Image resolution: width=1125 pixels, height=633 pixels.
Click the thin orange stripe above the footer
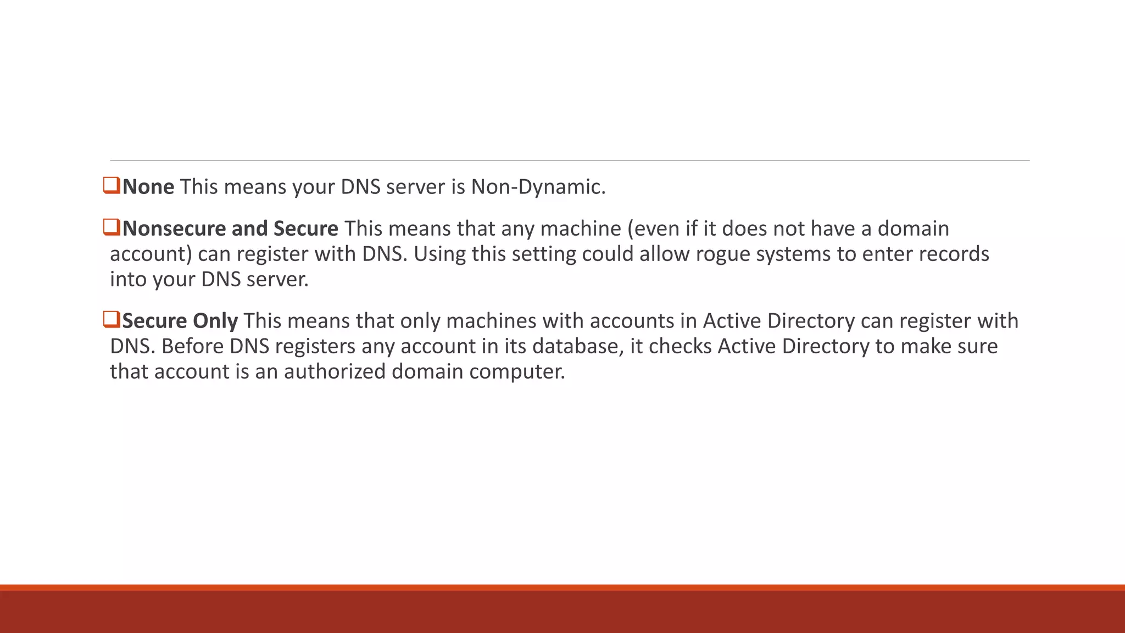click(562, 587)
